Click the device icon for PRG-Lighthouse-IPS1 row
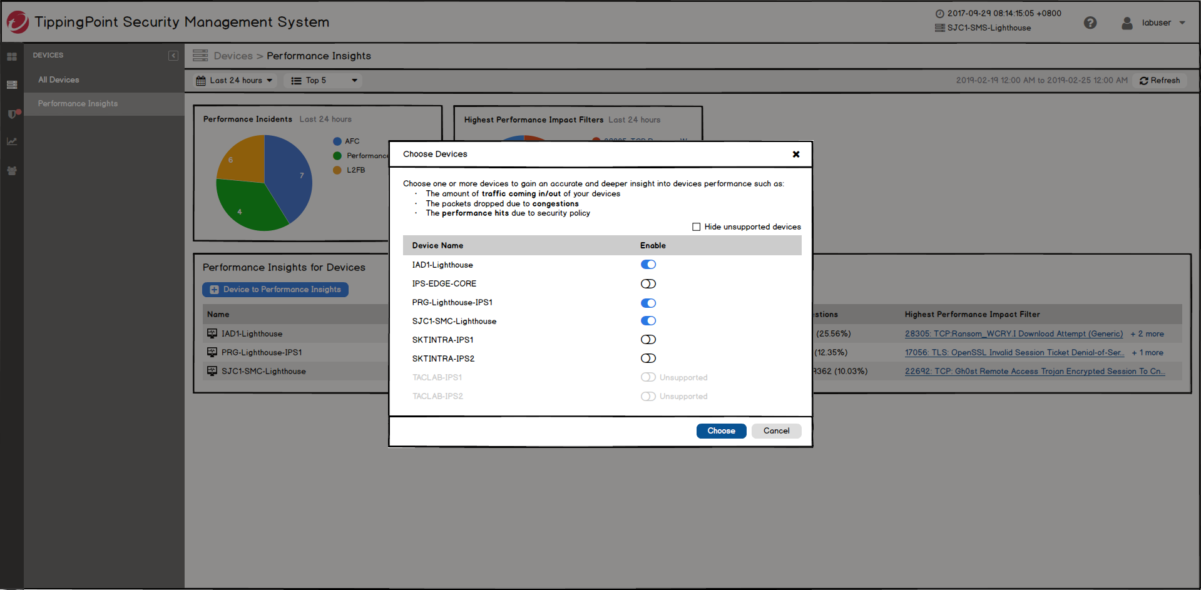 click(212, 352)
